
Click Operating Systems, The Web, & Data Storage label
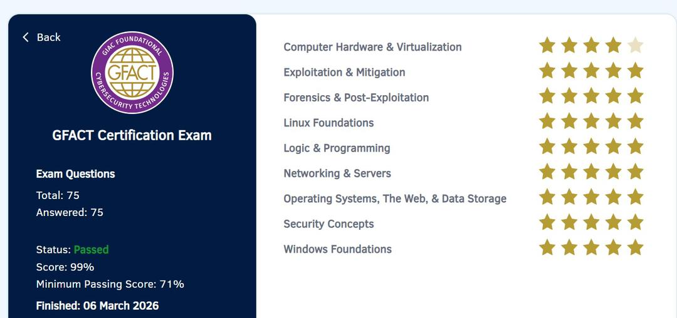click(395, 199)
